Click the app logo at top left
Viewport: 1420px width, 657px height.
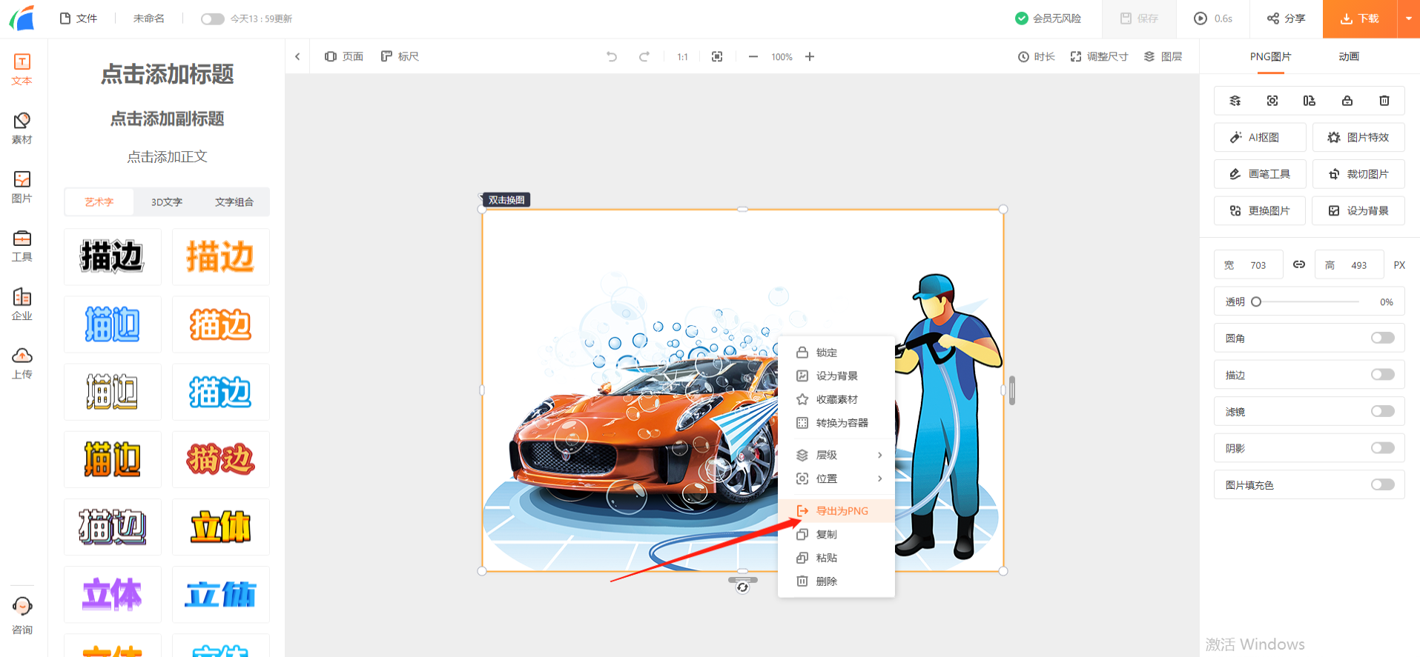pyautogui.click(x=22, y=18)
